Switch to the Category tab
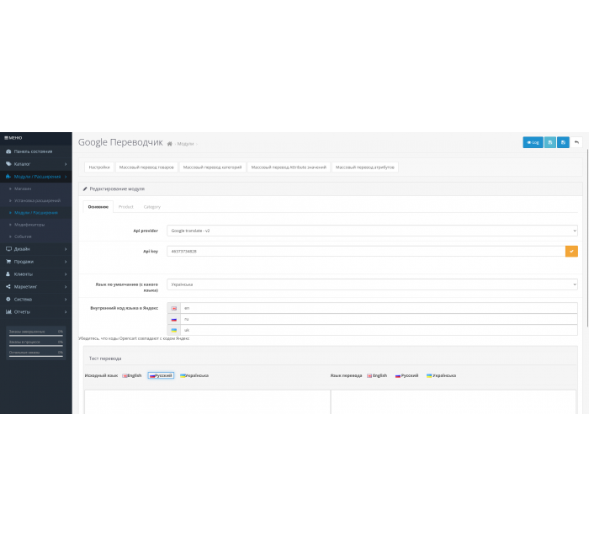 (152, 207)
